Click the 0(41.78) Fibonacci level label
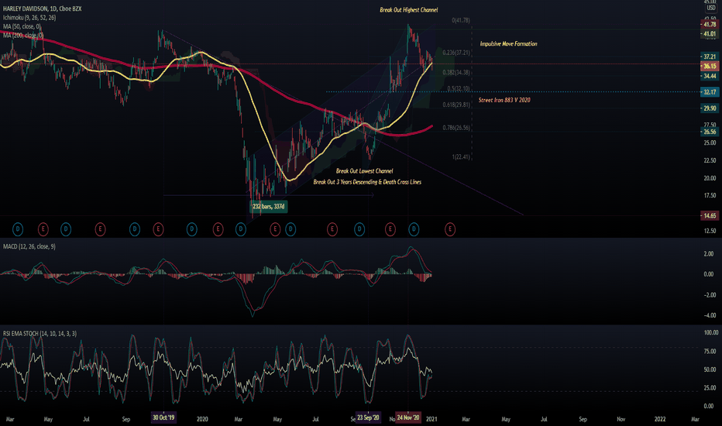The image size is (722, 426). [460, 20]
